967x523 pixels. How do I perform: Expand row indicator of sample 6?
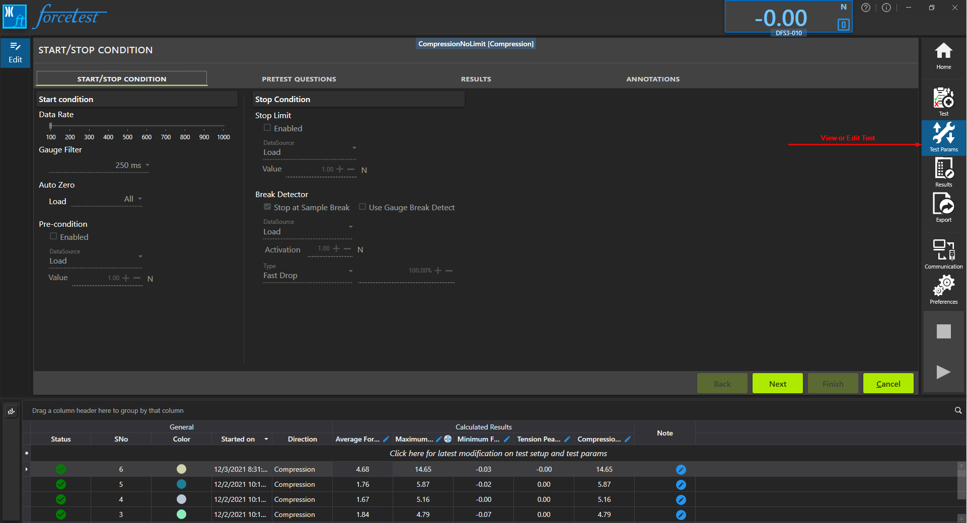tap(26, 469)
